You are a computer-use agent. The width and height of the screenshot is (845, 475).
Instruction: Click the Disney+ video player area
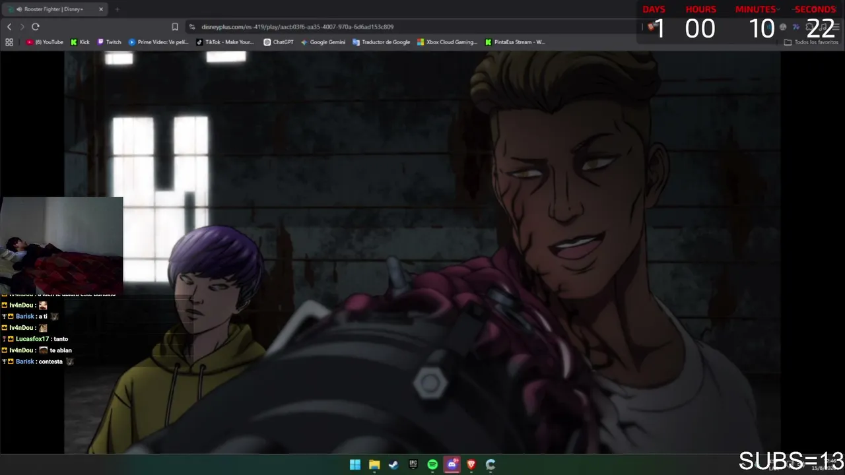[422, 253]
